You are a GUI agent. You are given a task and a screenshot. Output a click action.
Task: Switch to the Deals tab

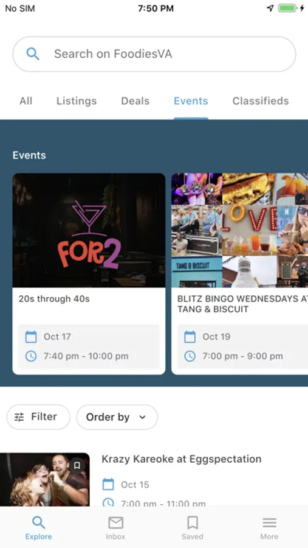pos(135,101)
